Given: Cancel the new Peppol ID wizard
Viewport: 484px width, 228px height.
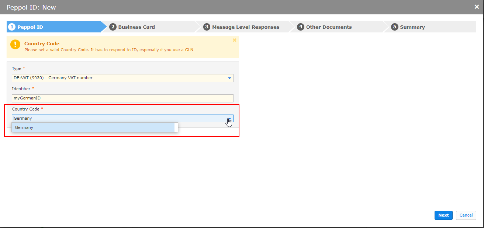Looking at the screenshot, I should coord(466,215).
